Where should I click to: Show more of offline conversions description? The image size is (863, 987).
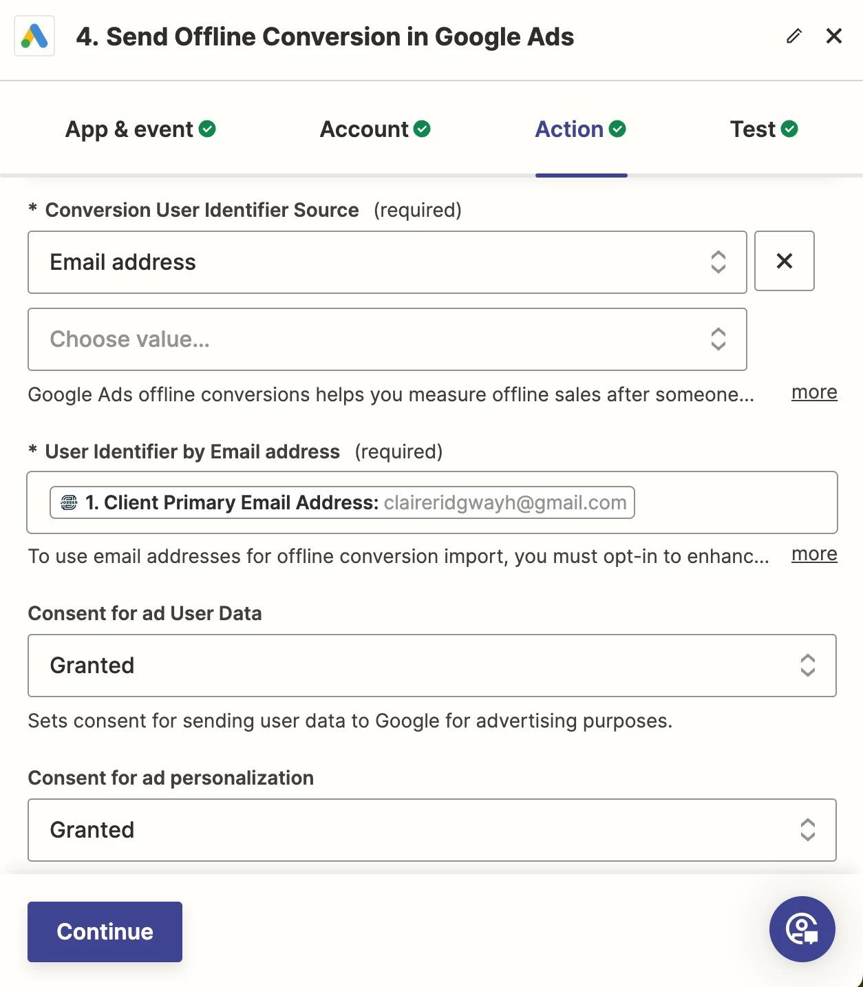point(814,392)
